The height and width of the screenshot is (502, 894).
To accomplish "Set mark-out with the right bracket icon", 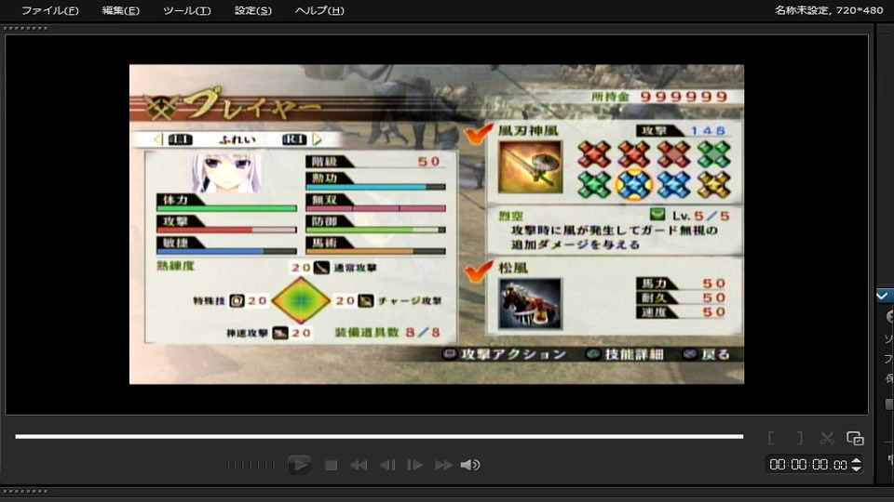I will pos(800,438).
